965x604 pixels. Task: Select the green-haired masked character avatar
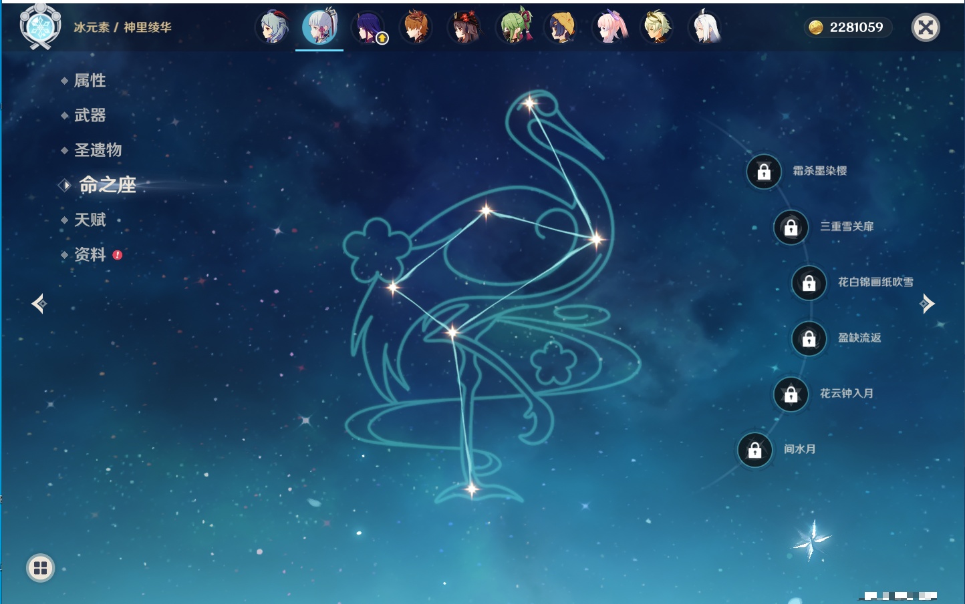513,27
